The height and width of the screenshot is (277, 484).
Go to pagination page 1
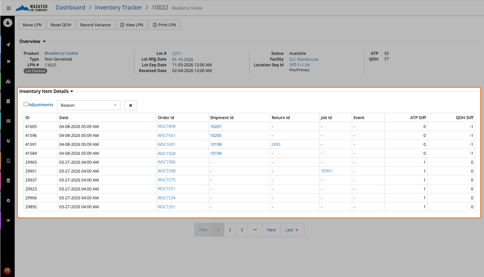[x=218, y=230]
